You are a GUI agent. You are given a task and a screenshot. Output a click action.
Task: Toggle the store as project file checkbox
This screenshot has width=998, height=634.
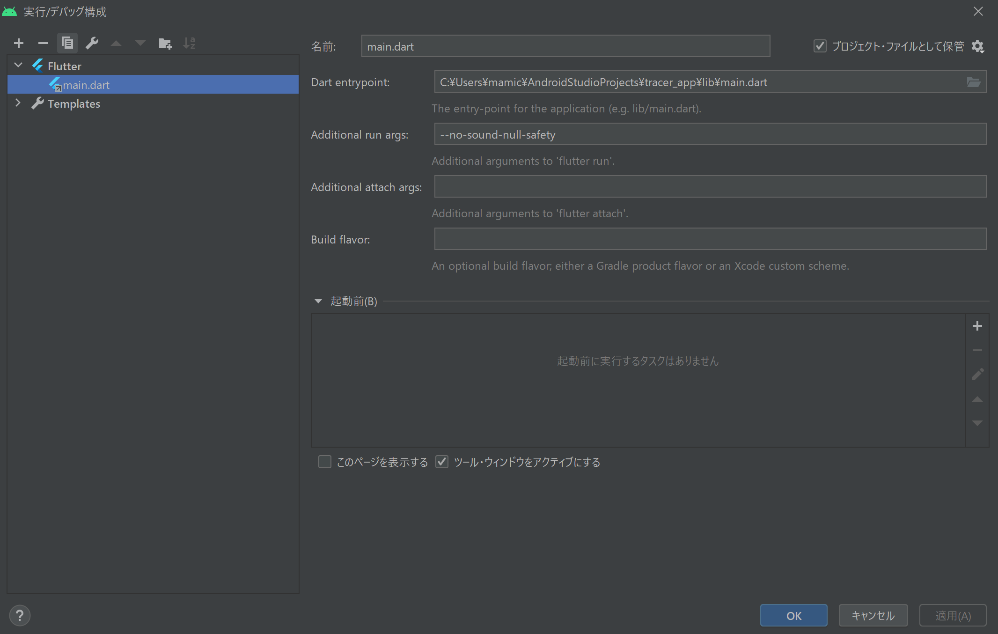tap(820, 46)
